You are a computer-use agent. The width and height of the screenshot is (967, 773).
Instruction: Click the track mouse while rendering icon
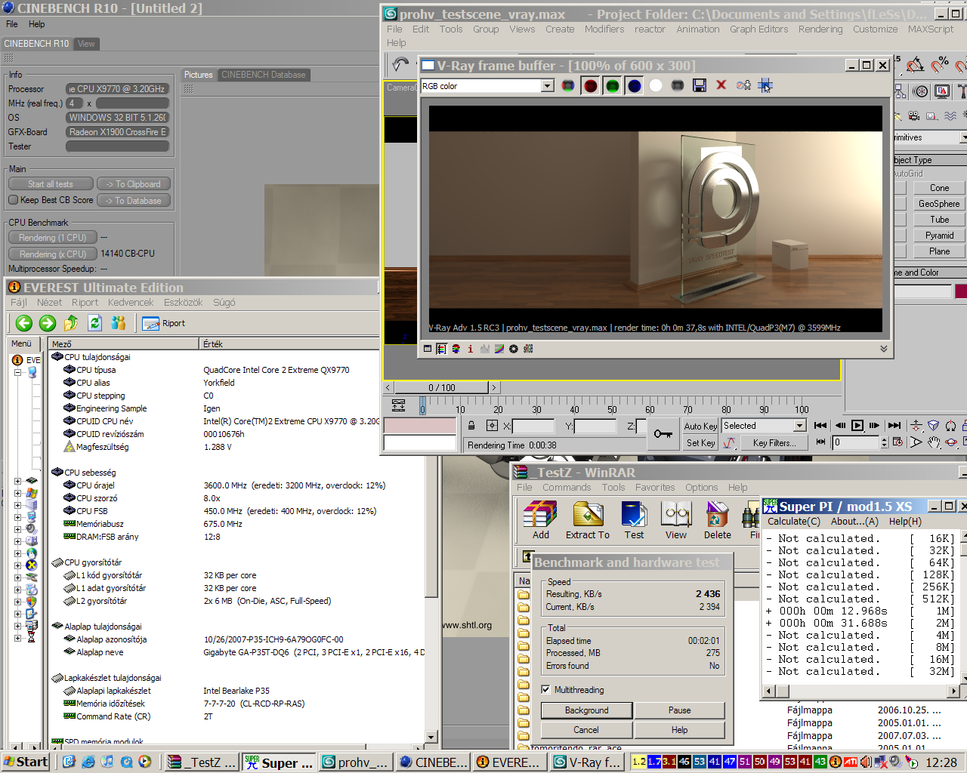tap(765, 85)
